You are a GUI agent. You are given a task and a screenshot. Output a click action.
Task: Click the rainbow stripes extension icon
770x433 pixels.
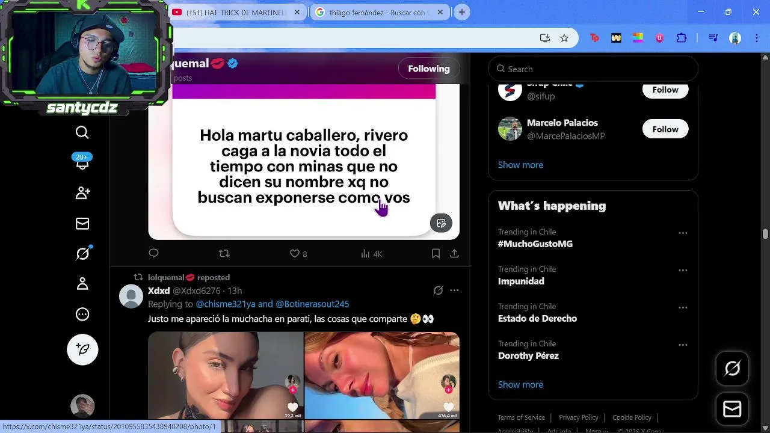pyautogui.click(x=638, y=38)
